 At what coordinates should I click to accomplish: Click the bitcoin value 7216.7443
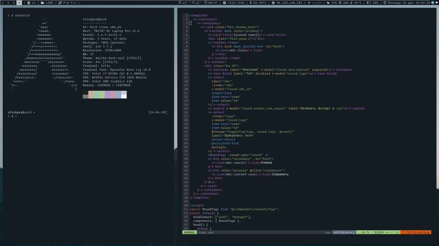236,2
